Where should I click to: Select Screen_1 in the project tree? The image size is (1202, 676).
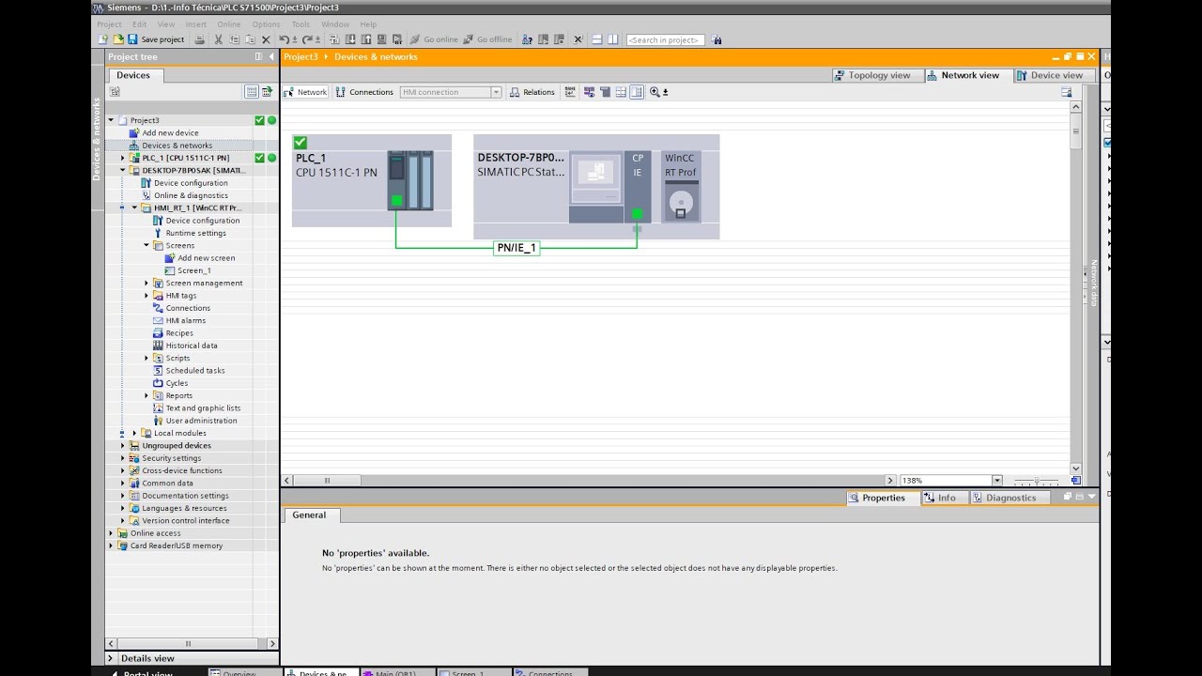point(194,270)
